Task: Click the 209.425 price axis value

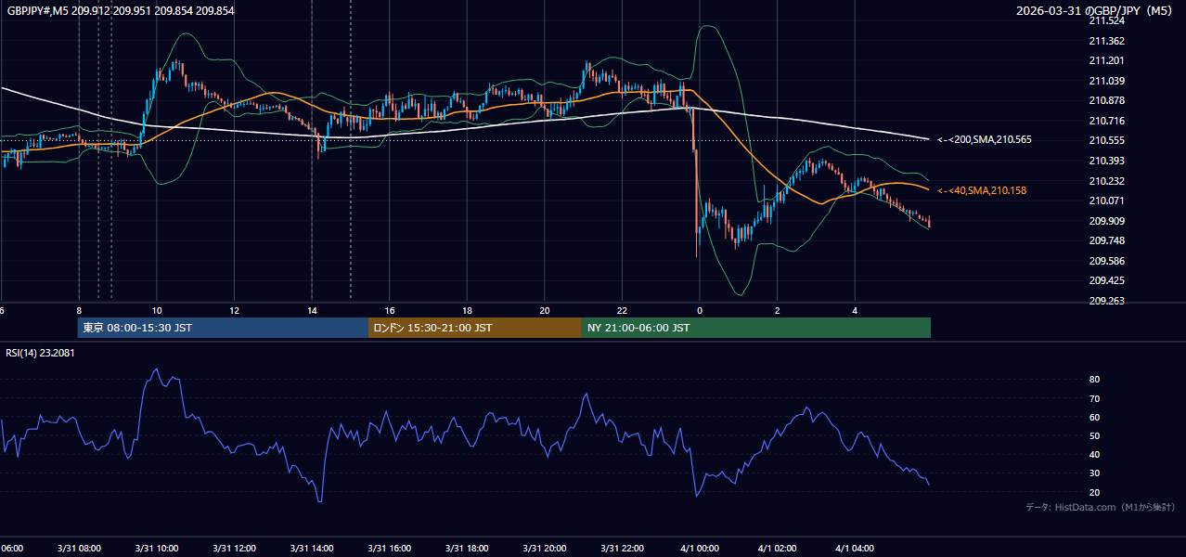Action: 1106,280
